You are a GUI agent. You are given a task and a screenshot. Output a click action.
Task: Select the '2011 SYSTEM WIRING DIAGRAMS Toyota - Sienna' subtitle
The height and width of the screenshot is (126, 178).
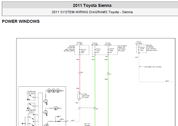pyautogui.click(x=92, y=12)
